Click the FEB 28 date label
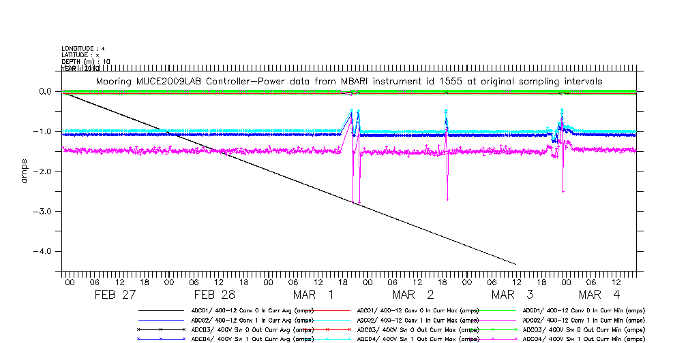The height and width of the screenshot is (343, 688). 214,295
